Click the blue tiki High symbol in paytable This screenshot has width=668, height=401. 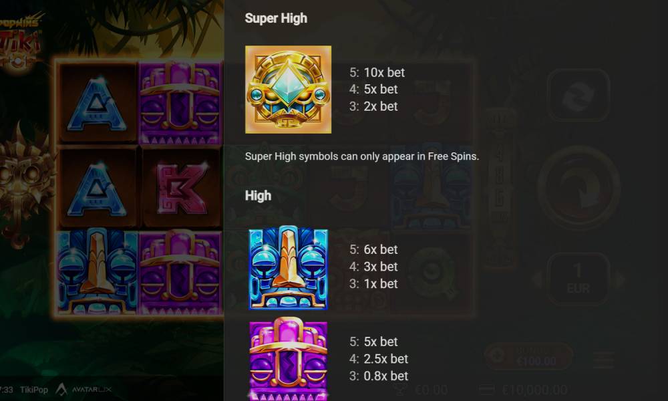click(x=289, y=267)
